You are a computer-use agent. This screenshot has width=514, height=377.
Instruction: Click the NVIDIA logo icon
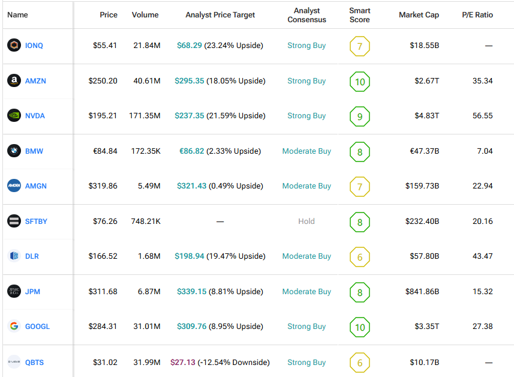pyautogui.click(x=14, y=116)
